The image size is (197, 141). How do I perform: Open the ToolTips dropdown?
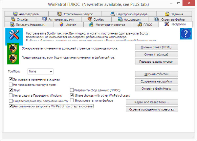[x=40, y=71]
